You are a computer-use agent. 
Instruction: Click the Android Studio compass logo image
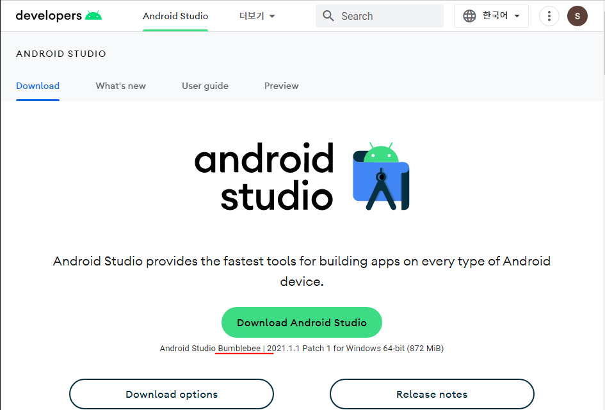[381, 176]
